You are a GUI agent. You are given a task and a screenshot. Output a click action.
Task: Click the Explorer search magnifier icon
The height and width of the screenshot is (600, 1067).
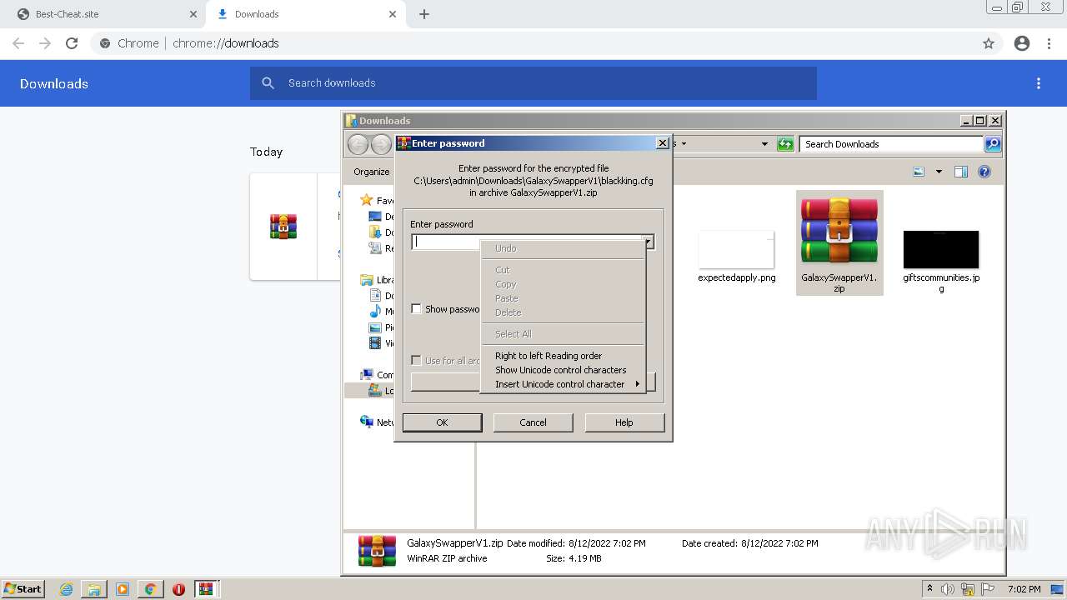pyautogui.click(x=993, y=144)
